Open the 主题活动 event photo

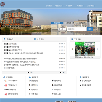coord(85,49)
